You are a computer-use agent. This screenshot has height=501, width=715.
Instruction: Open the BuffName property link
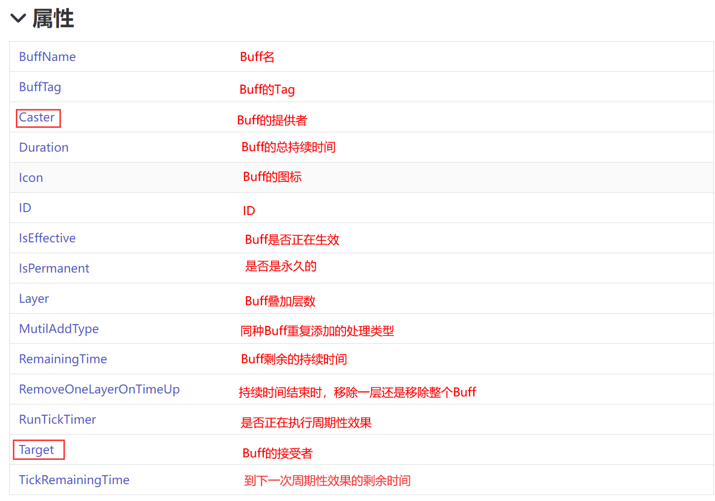(47, 57)
